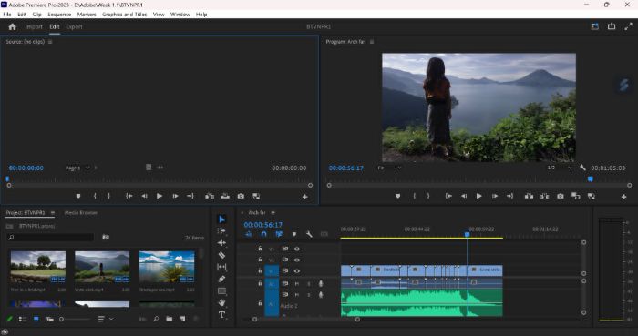Create new bin in Project panel
Screen dimensions: 638x336
pyautogui.click(x=170, y=319)
